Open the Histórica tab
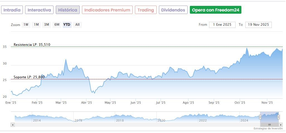Image resolution: width=286 pixels, height=133 pixels. click(68, 10)
